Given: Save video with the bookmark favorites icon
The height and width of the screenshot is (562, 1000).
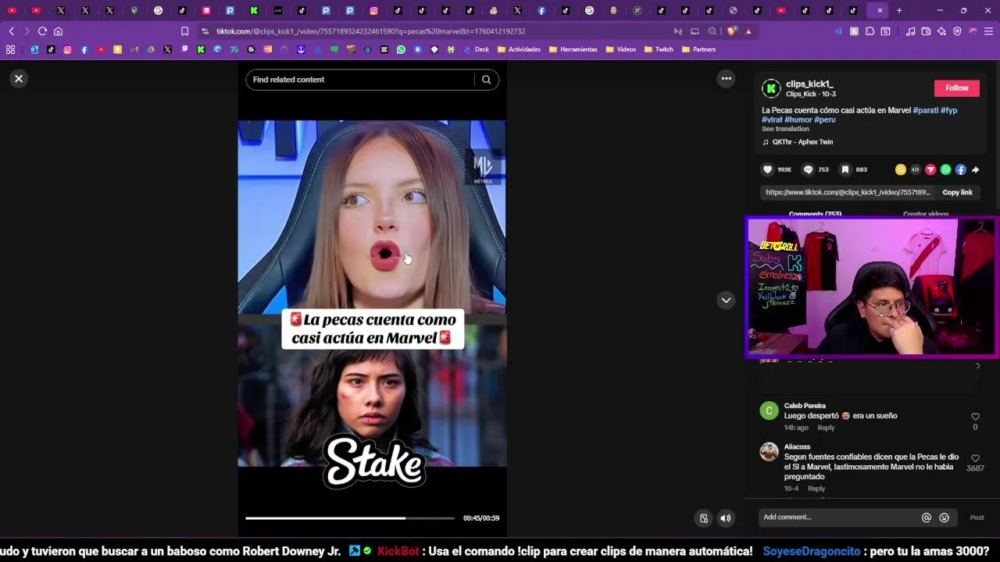Looking at the screenshot, I should pos(845,169).
